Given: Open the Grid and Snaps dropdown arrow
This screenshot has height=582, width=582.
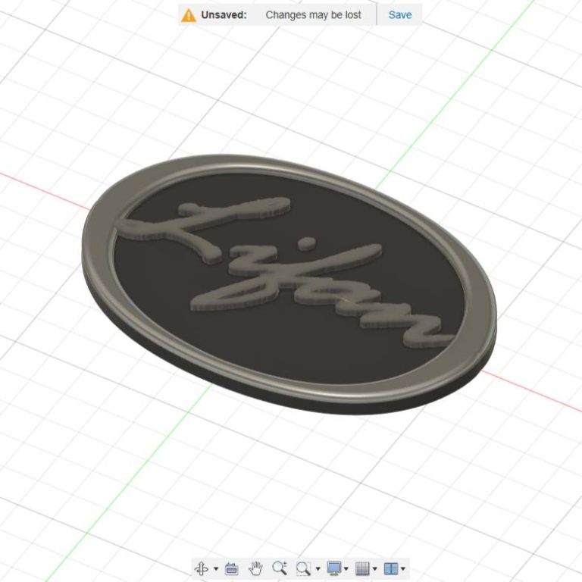Looking at the screenshot, I should pyautogui.click(x=375, y=568).
